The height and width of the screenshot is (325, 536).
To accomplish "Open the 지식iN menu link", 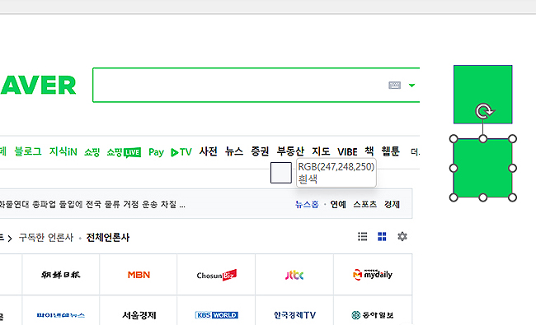I will click(63, 151).
